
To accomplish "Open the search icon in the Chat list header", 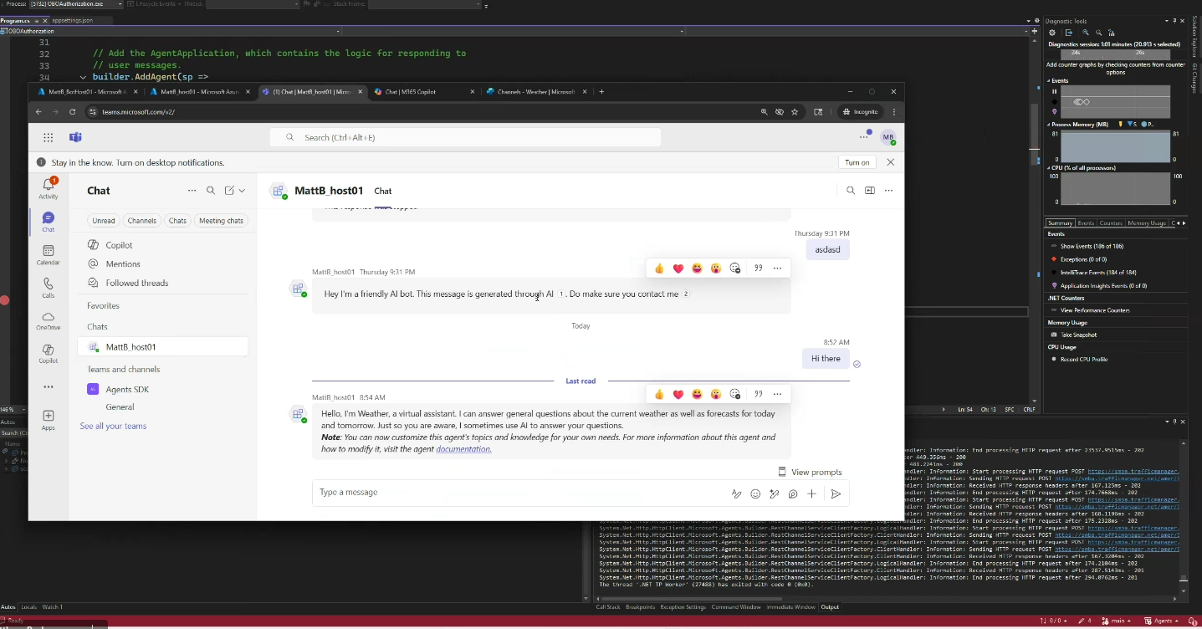I will [211, 191].
